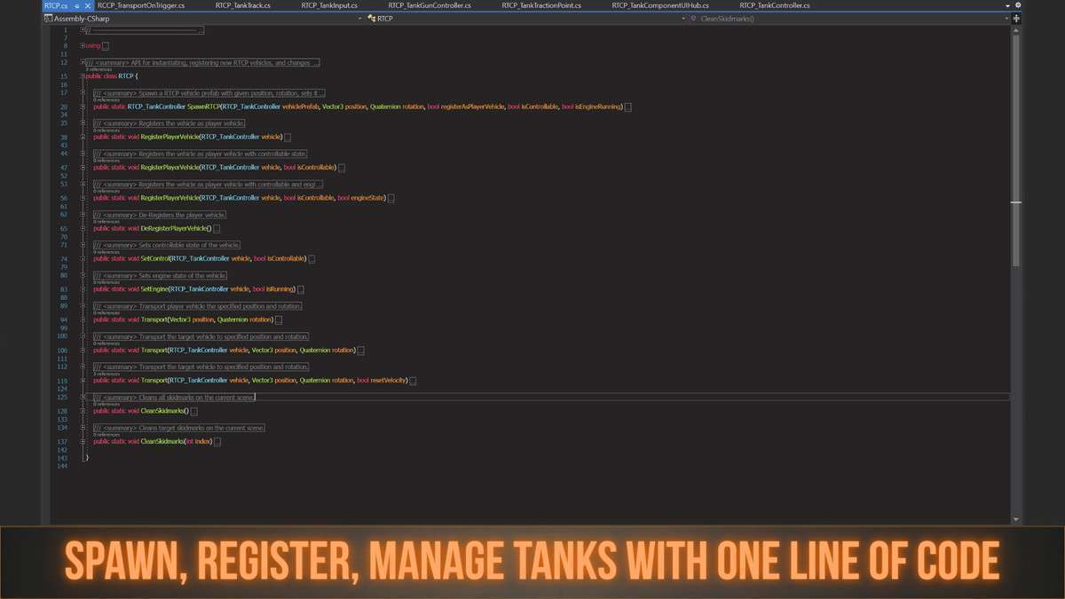
Task: Expand the DeRegisterPlayerVehicle() method
Action: 83,228
